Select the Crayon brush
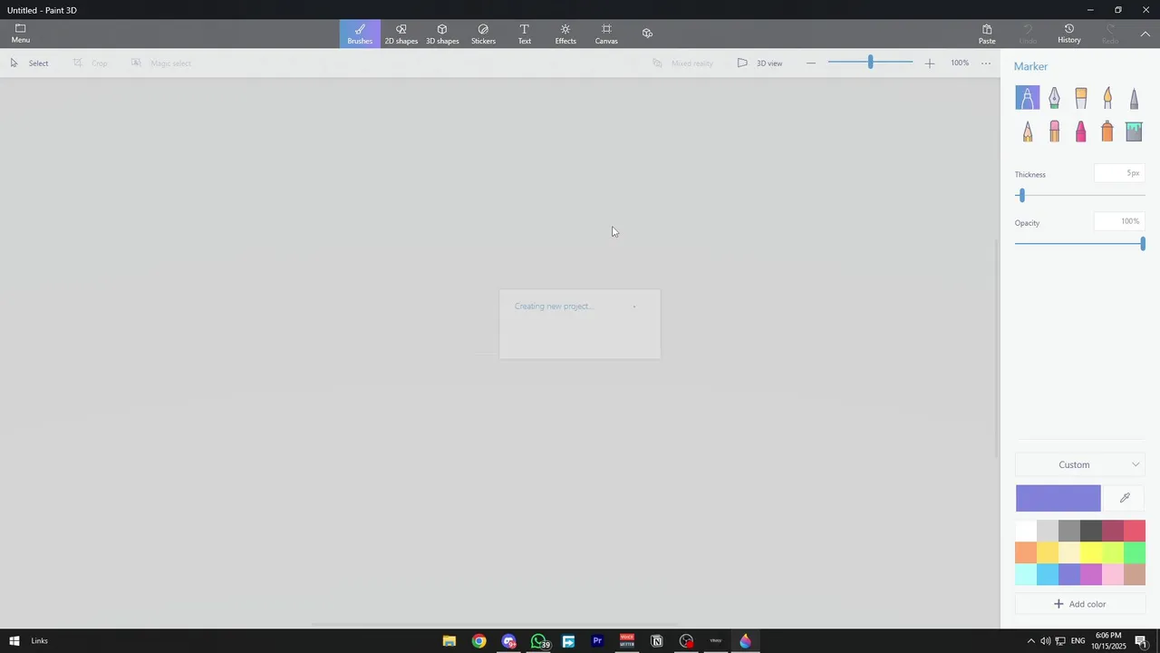Screen dimensions: 1160x653 [1080, 132]
